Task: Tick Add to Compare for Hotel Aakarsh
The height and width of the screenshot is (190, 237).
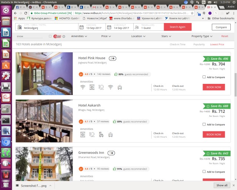Action: [x=204, y=124]
